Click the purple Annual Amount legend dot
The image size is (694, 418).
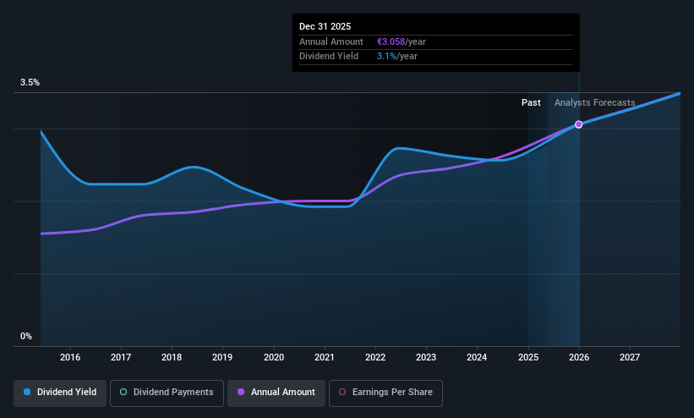point(241,392)
